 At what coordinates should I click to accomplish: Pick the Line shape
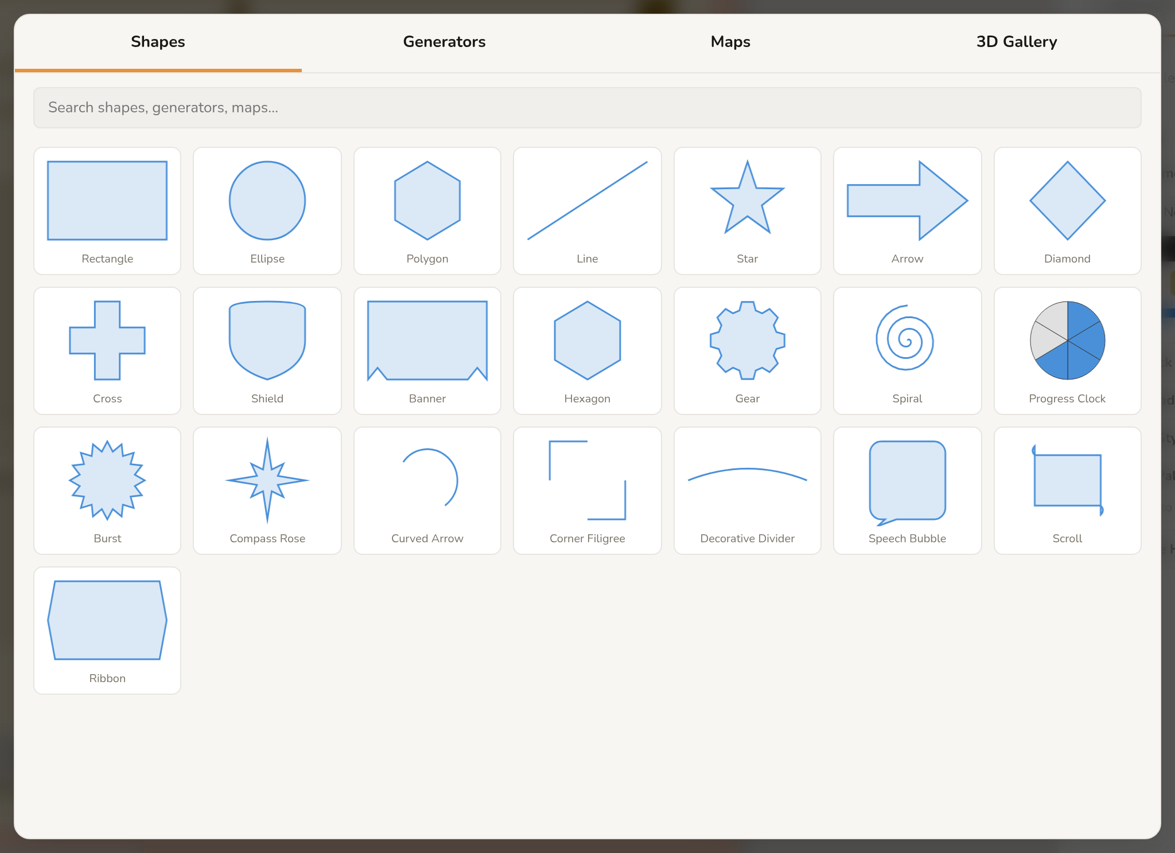coord(587,211)
